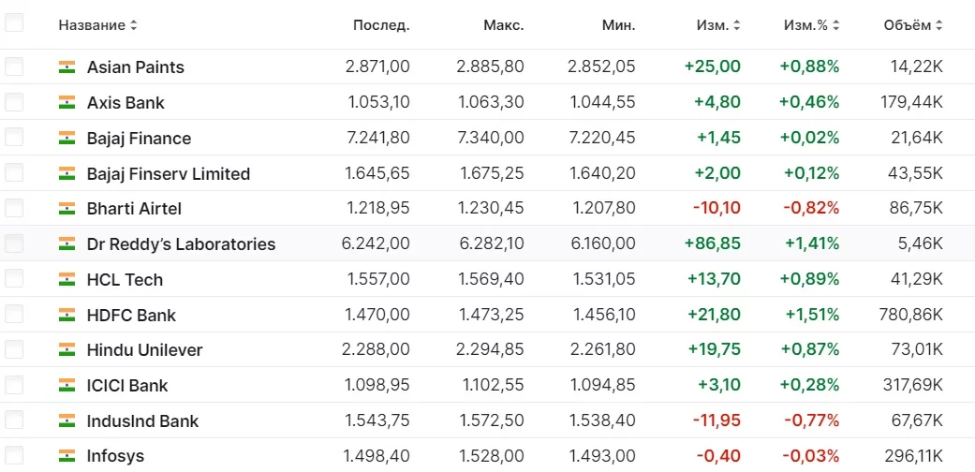Viewport: 975px width, 472px height.
Task: Click the India flag icon beside Asian Paints
Action: [66, 67]
